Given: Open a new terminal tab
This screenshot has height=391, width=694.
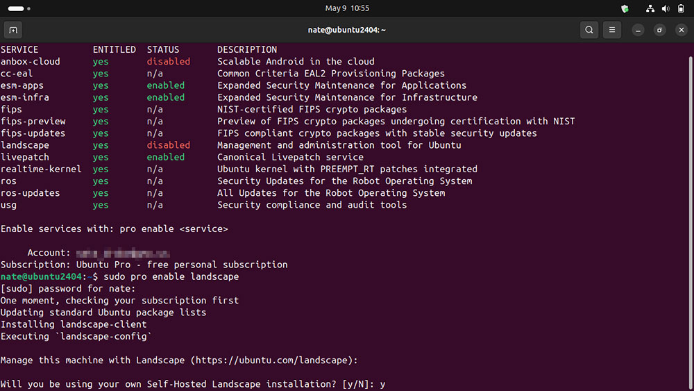Looking at the screenshot, I should (13, 30).
